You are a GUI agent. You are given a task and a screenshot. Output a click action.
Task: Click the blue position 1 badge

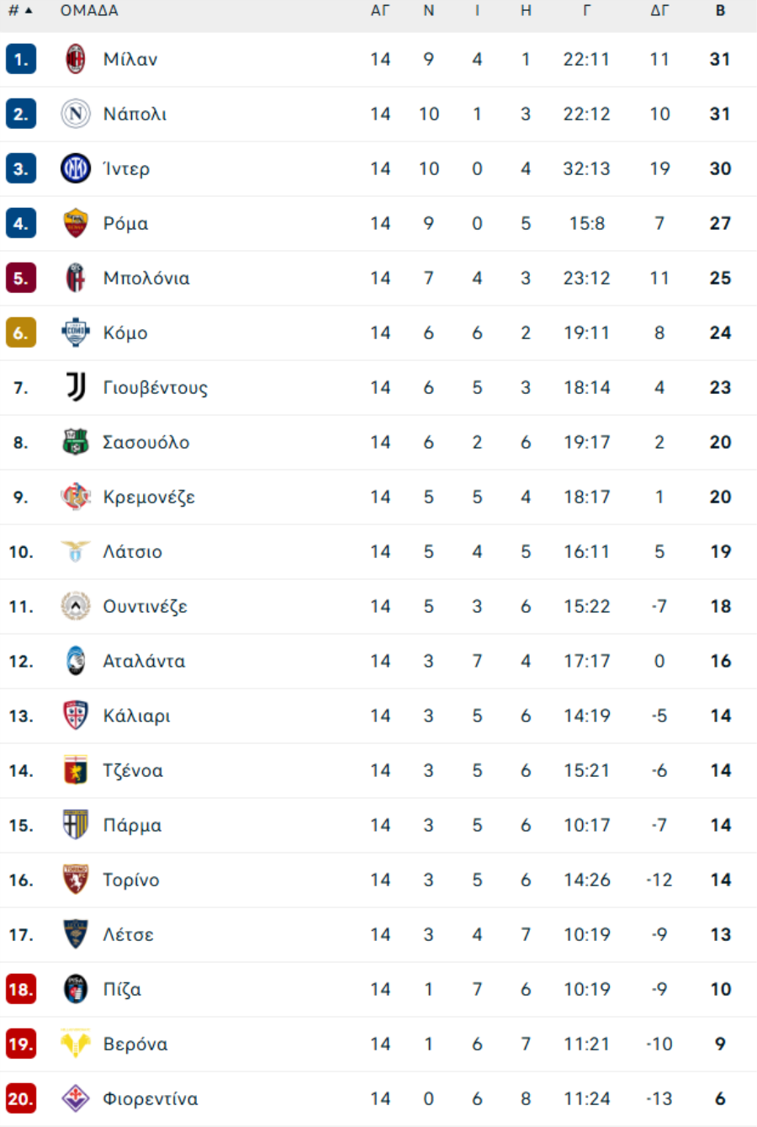21,59
